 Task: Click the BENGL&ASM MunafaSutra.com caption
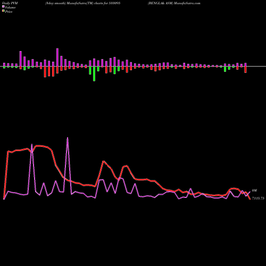click(174, 3)
